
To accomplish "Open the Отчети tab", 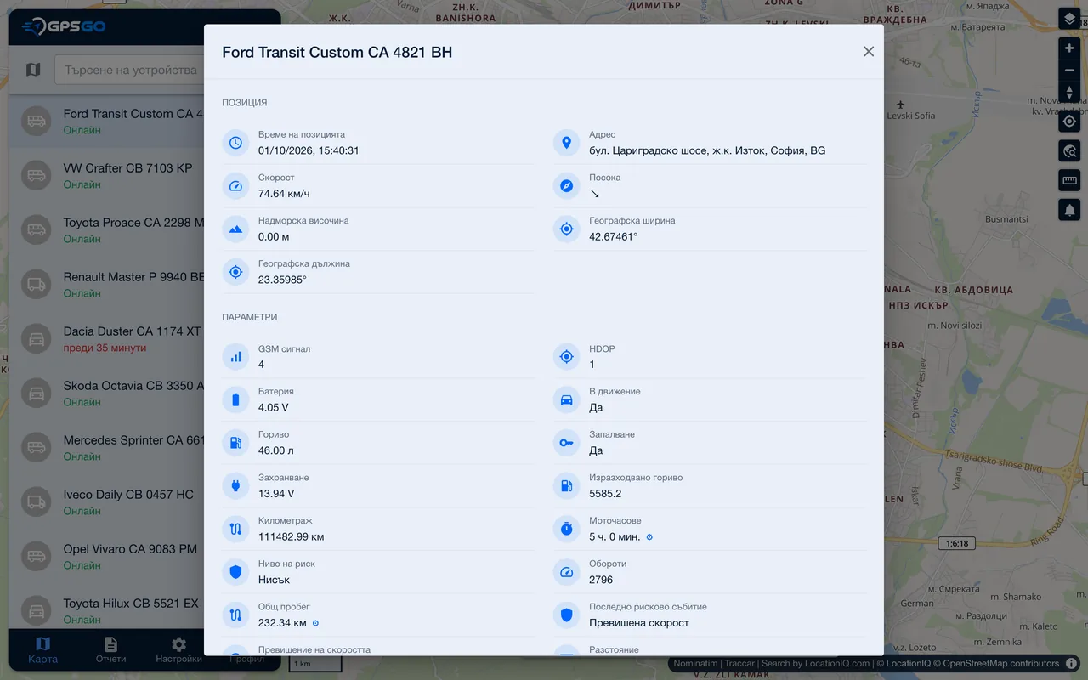I will click(110, 650).
